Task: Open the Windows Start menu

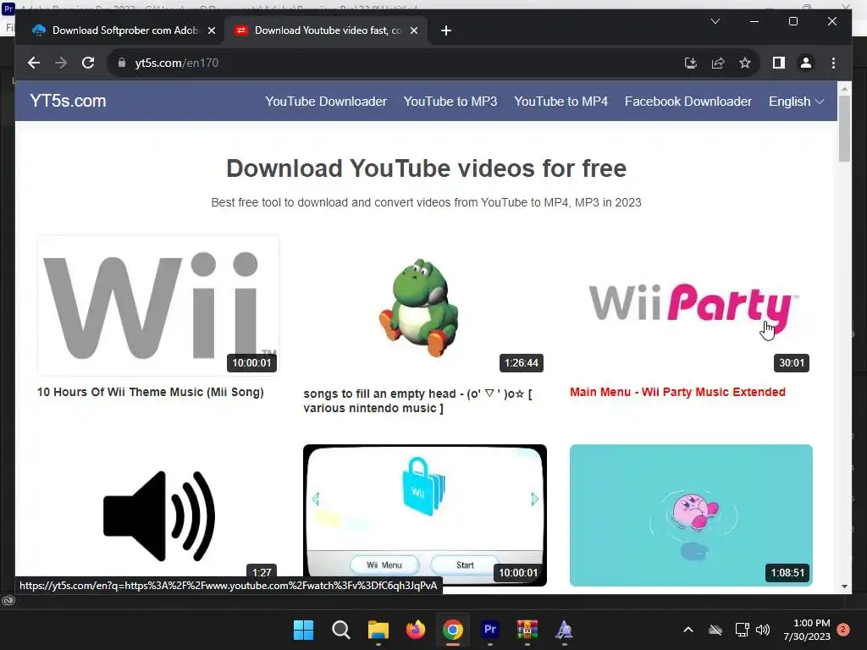Action: 303,630
